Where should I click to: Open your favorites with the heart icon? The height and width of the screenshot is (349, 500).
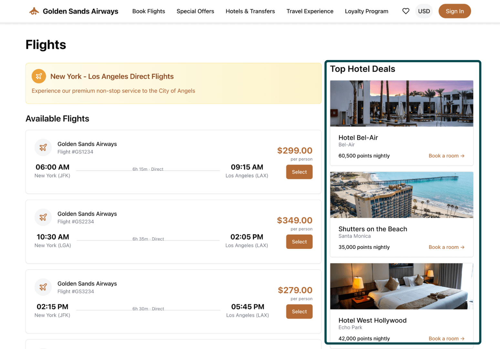tap(406, 11)
